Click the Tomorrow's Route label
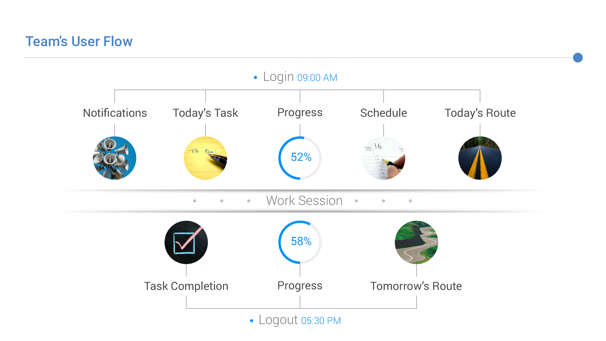 [416, 286]
